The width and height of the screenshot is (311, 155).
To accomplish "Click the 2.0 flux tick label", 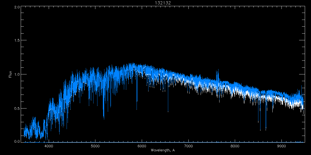I will 16,7.
